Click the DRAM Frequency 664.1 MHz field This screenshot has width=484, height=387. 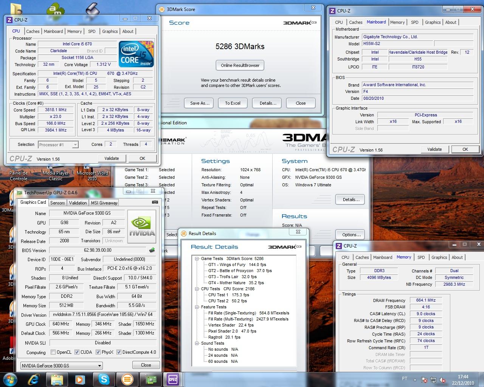[426, 300]
